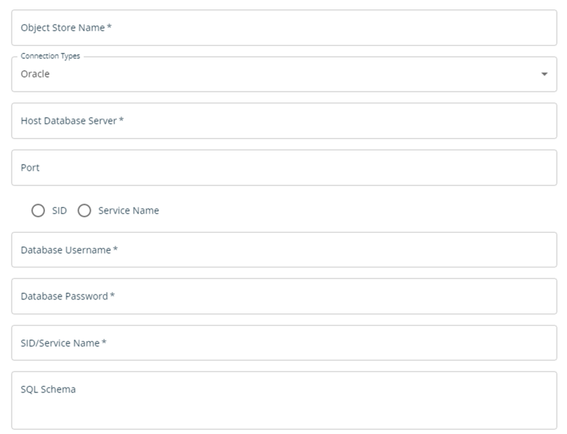Focus the Database Username field
The image size is (567, 434).
283,250
